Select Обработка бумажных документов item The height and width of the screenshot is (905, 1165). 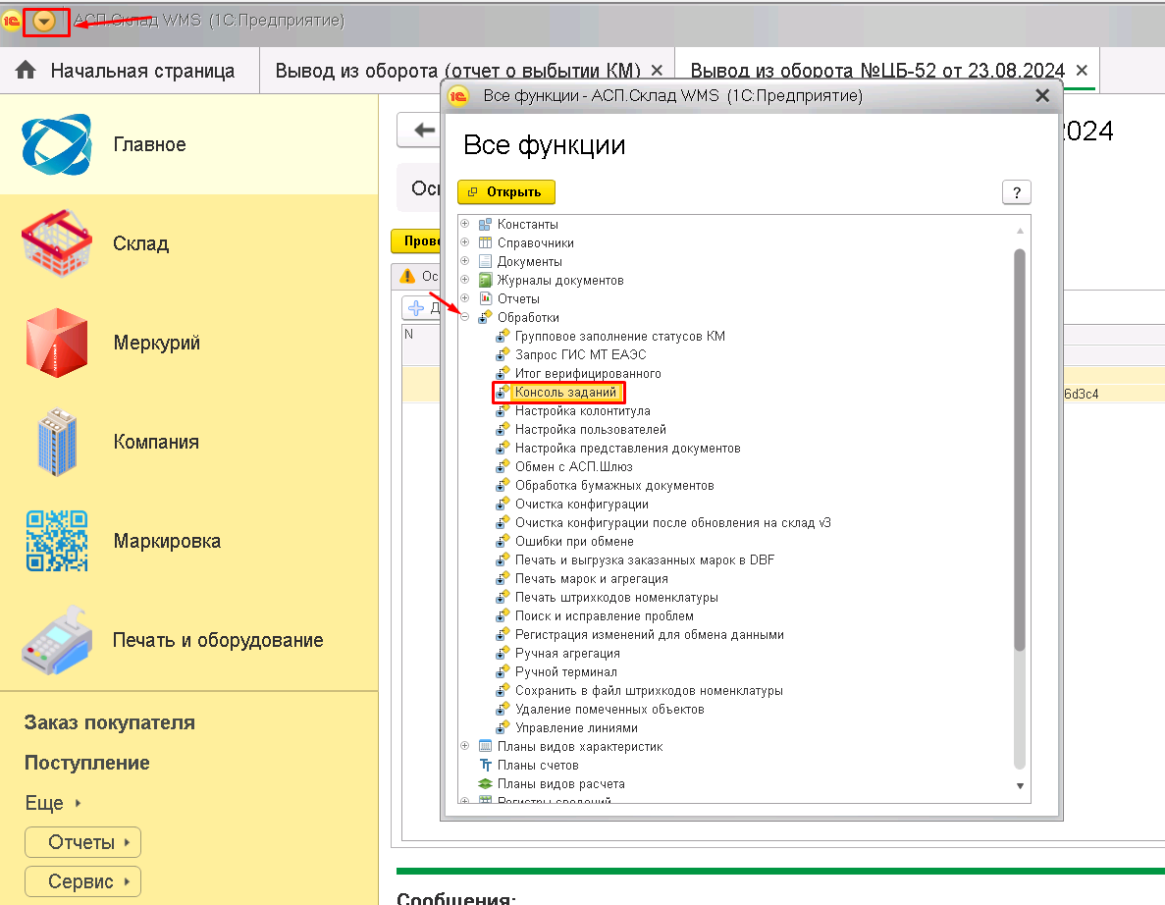click(x=614, y=485)
